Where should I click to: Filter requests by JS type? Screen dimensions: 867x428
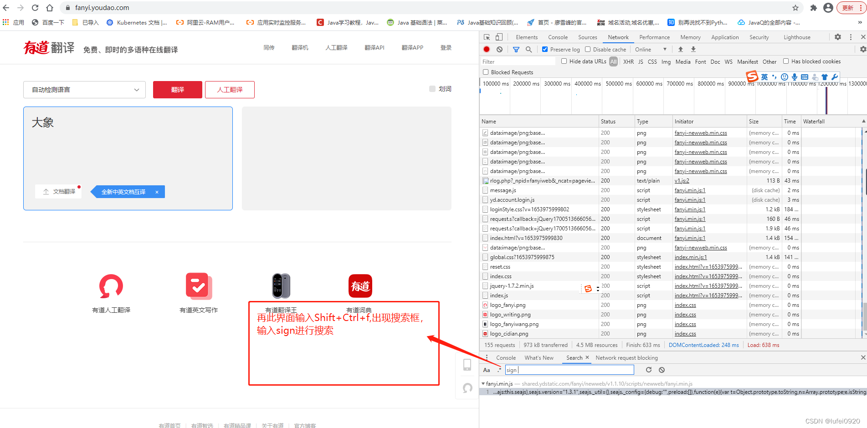[641, 61]
